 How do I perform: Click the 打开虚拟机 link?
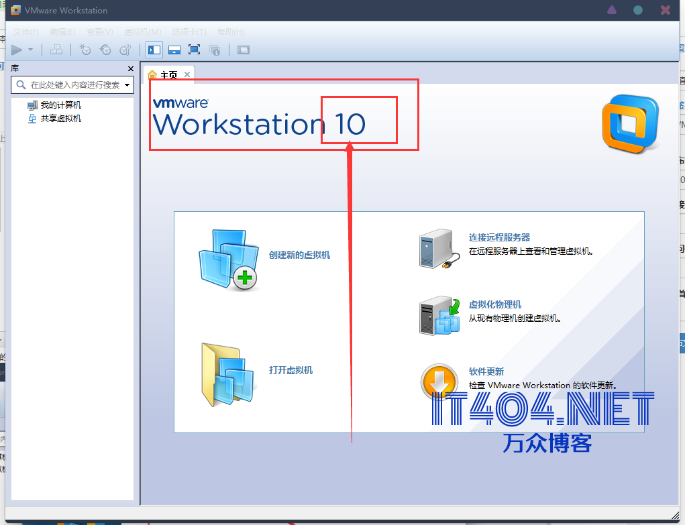[x=291, y=370]
